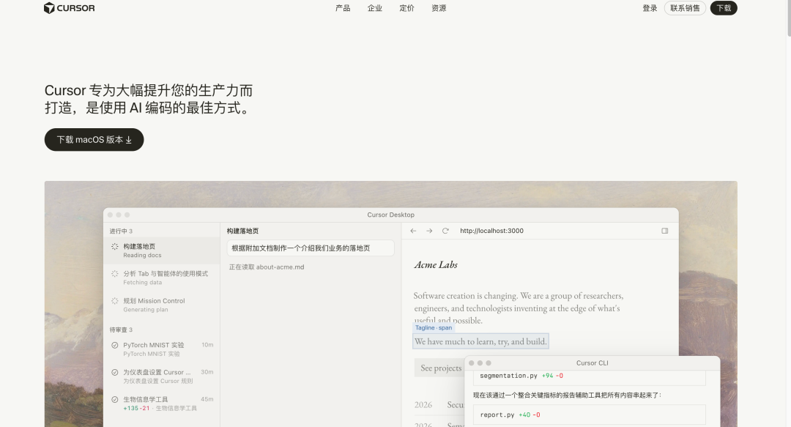The width and height of the screenshot is (791, 427).
Task: Open PyTorch MNIST 实验 review item
Action: 161,349
